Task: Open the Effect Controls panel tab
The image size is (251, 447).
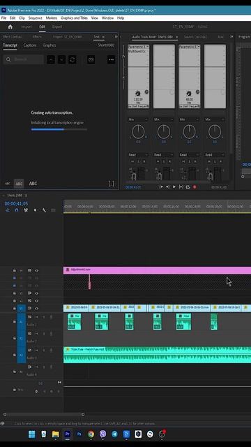Action: click(12, 37)
